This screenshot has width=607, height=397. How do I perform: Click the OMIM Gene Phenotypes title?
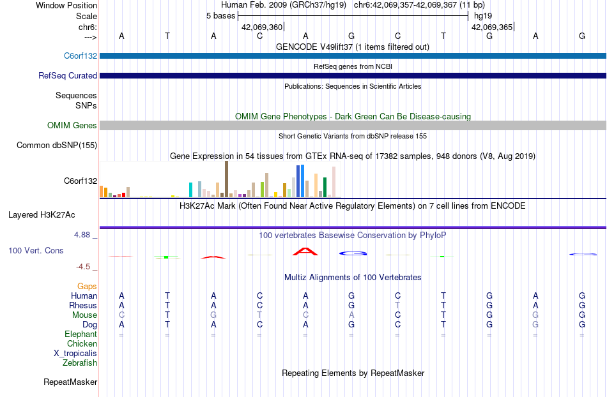(x=353, y=116)
